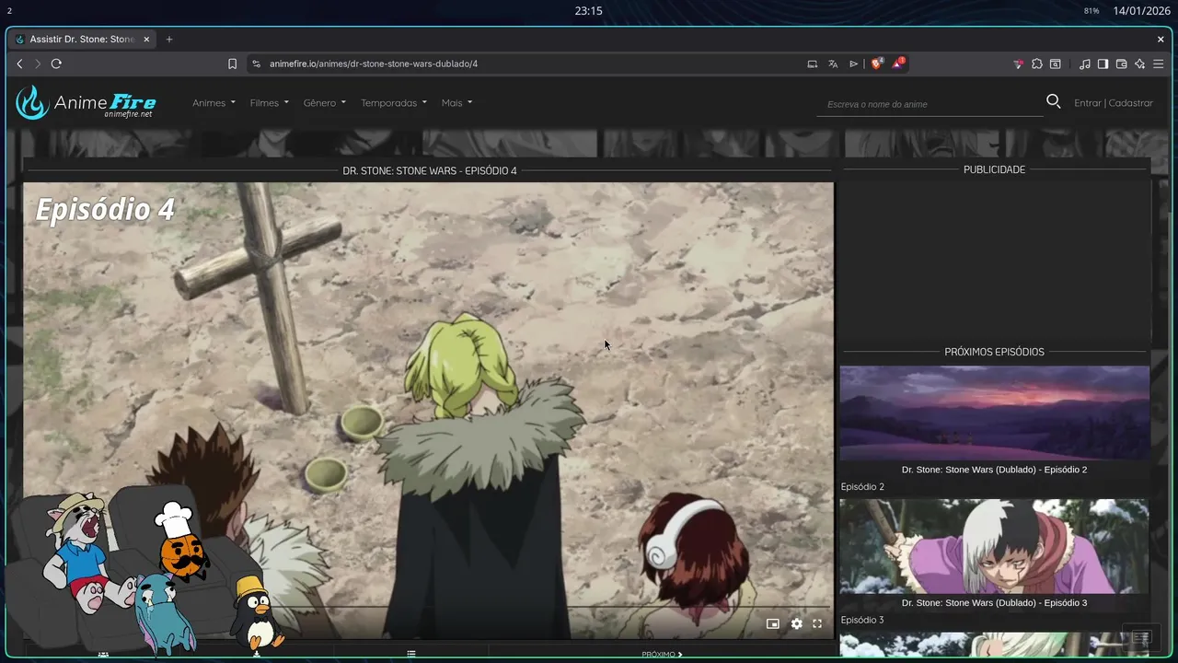
Task: Click the search magnifier icon on AnimeFire
Action: point(1054,101)
